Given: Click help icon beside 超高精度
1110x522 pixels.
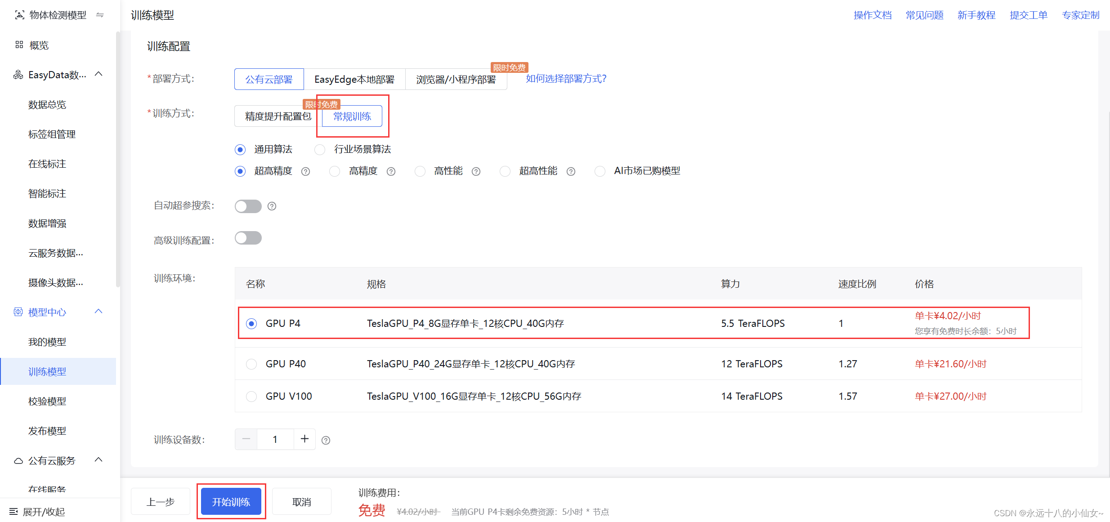Looking at the screenshot, I should tap(306, 171).
